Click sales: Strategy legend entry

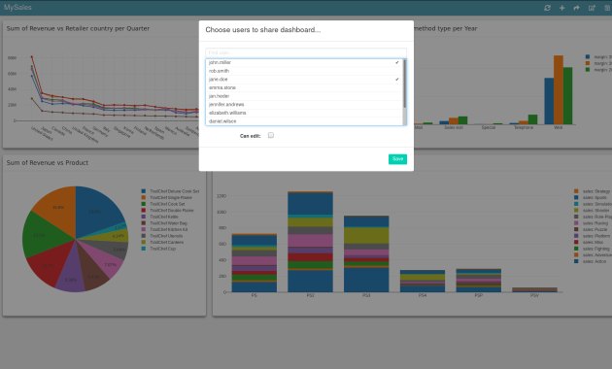(x=593, y=191)
